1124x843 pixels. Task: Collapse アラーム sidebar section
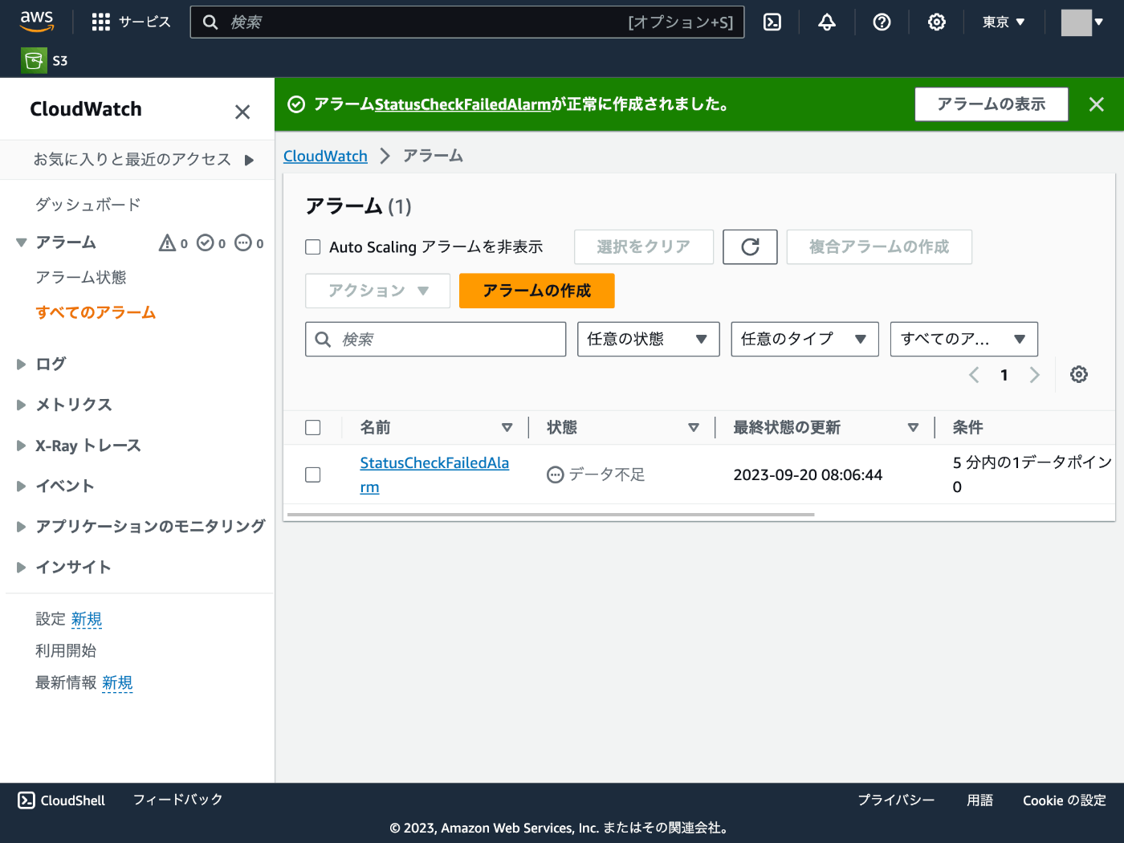[21, 242]
